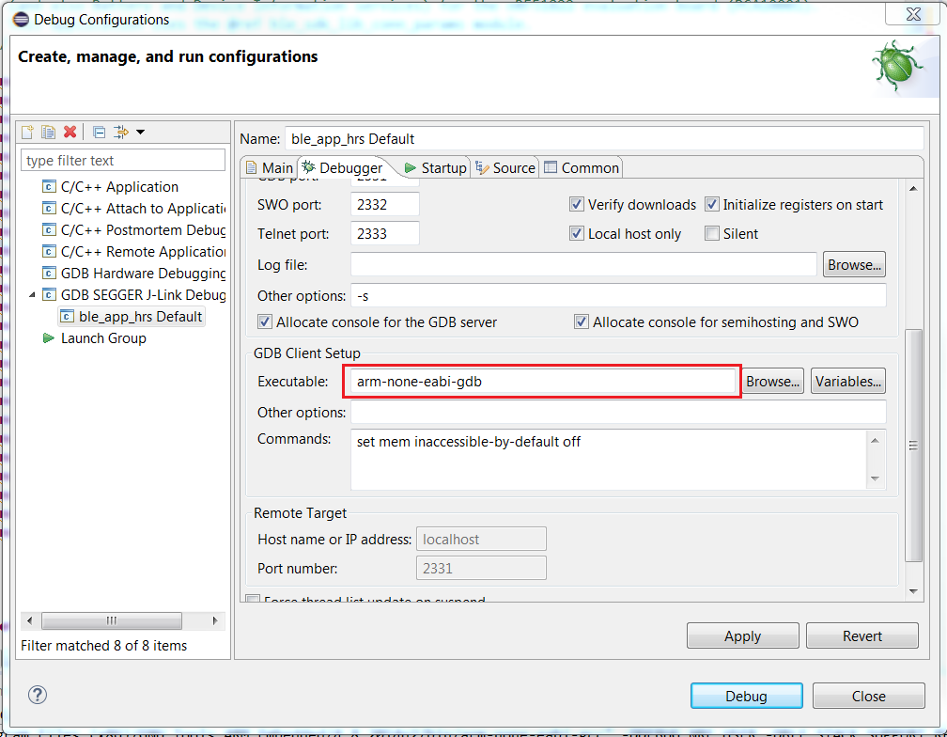The image size is (947, 737).
Task: Click Browse button next to Log file
Action: click(854, 264)
